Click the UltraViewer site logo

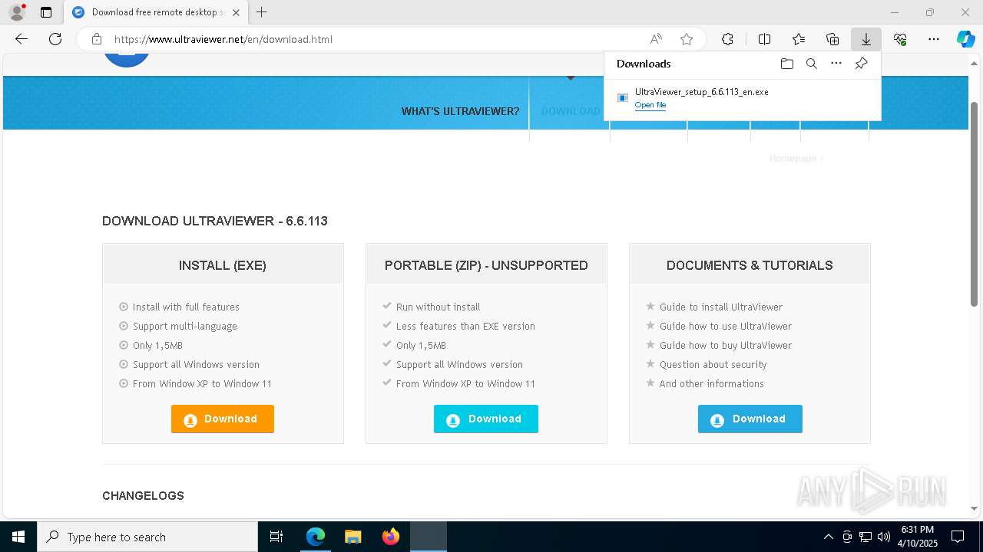127,60
